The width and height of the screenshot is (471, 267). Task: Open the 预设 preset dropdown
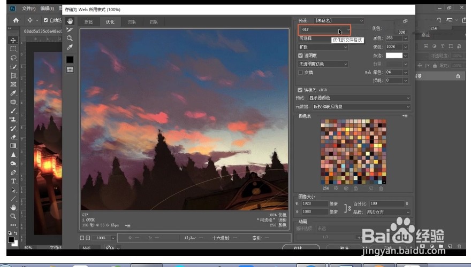pos(338,20)
